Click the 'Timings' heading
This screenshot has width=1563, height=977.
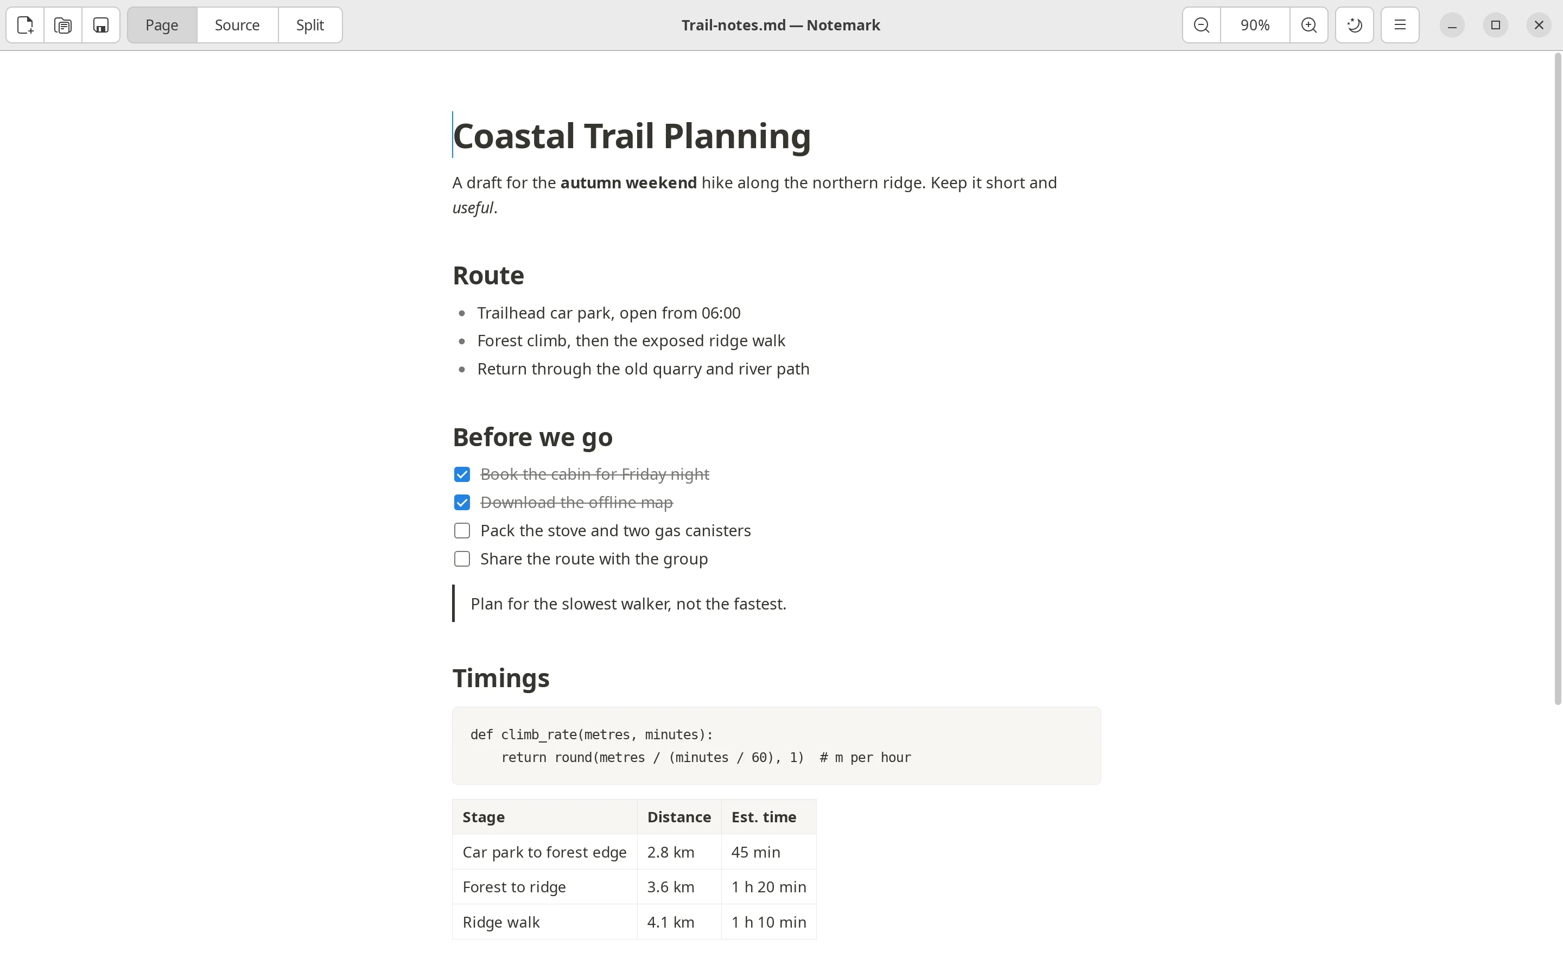tap(501, 678)
